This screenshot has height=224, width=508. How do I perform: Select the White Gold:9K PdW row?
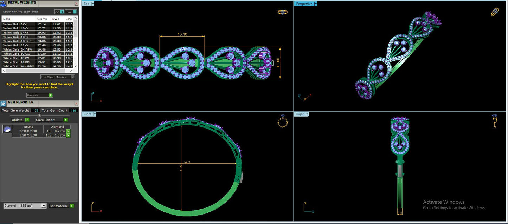pyautogui.click(x=38, y=50)
